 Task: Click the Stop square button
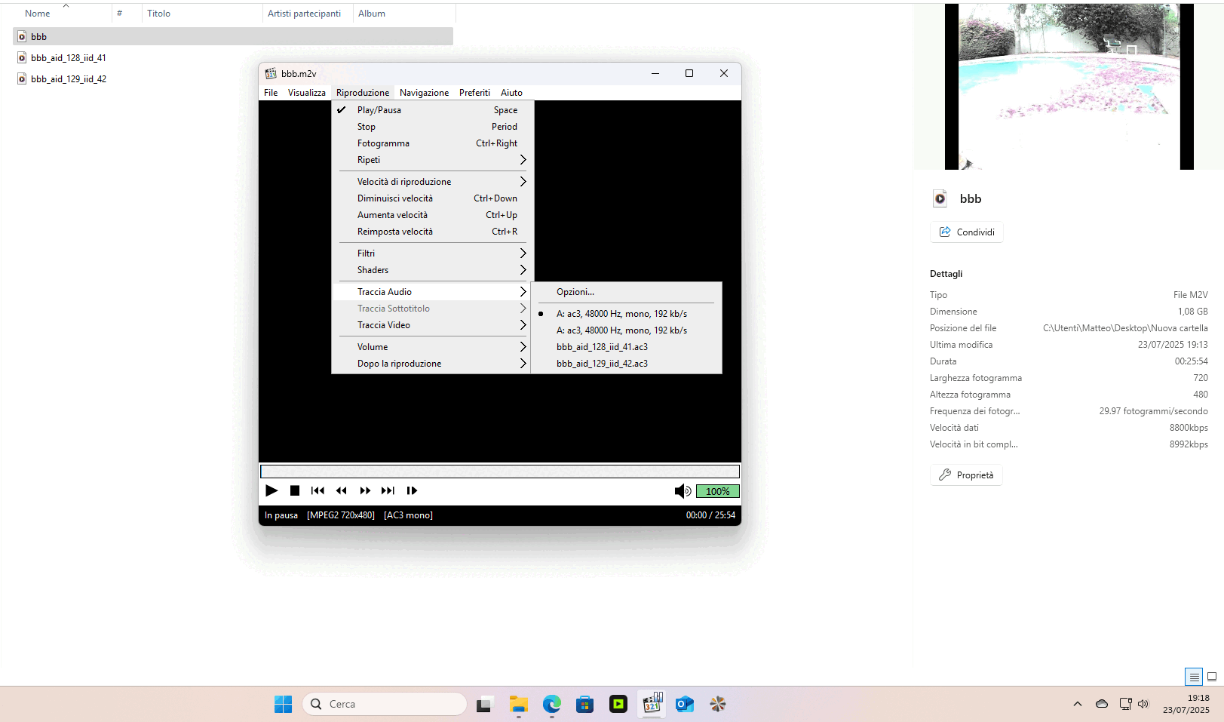point(295,491)
